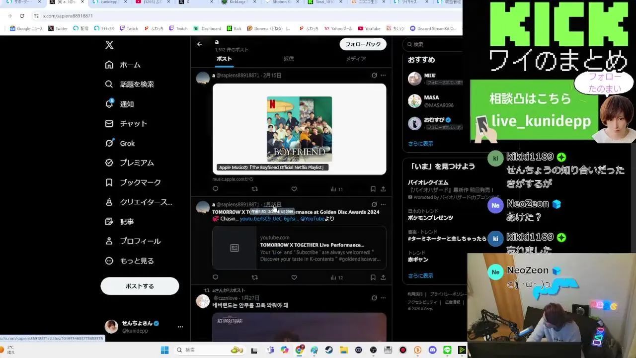Open the ホーム home page
The width and height of the screenshot is (636, 358).
coord(123,65)
